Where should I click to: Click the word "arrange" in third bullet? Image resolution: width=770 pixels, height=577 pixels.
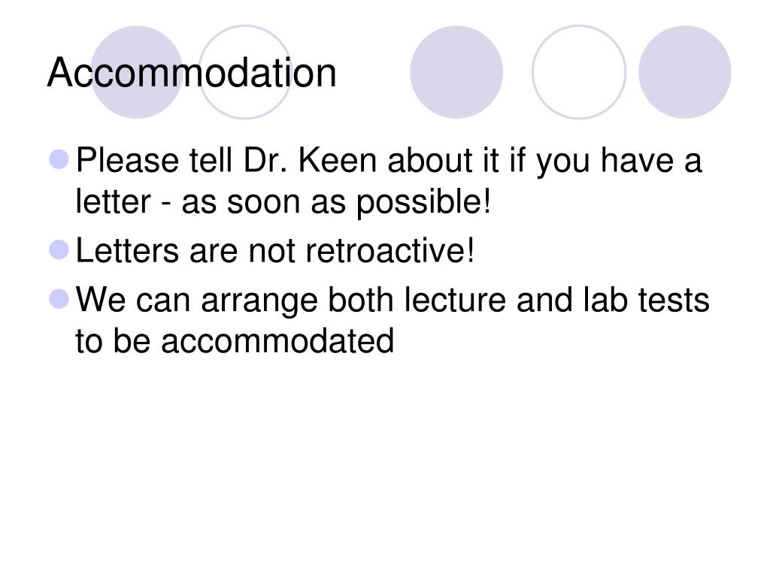pos(259,301)
